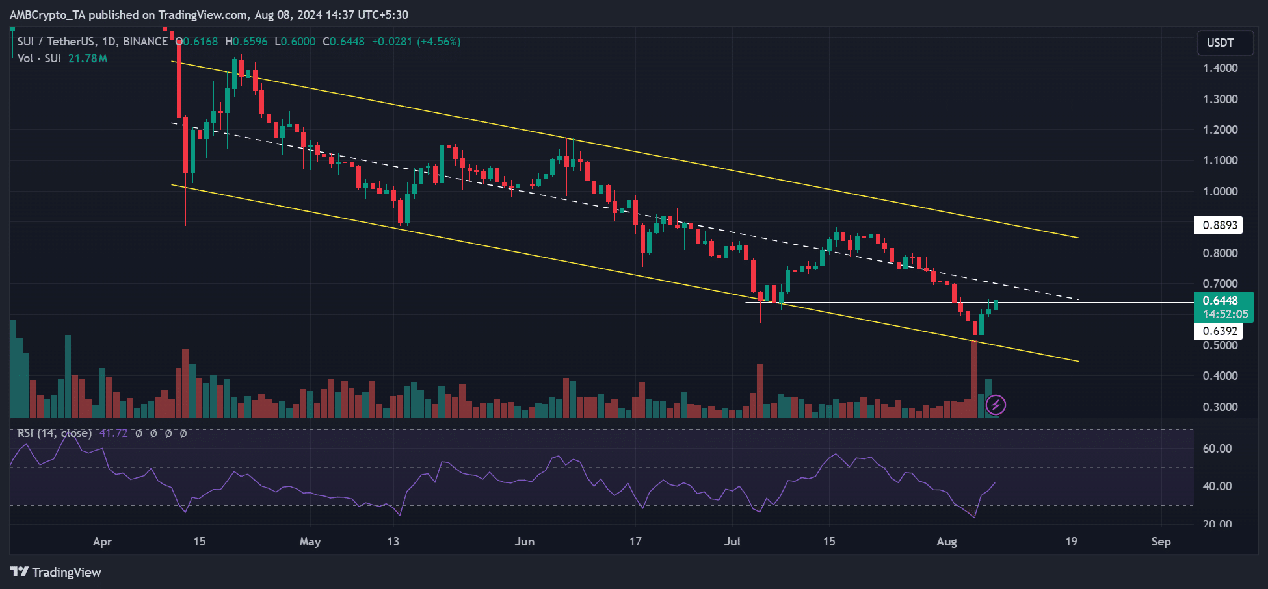The height and width of the screenshot is (589, 1268).
Task: Click the Sep date axis label
Action: (x=1161, y=542)
